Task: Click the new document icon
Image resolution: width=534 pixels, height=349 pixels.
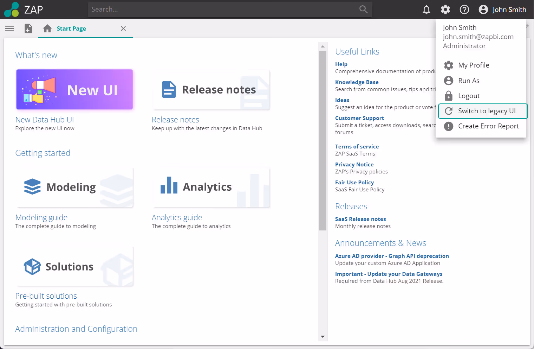Action: point(28,28)
